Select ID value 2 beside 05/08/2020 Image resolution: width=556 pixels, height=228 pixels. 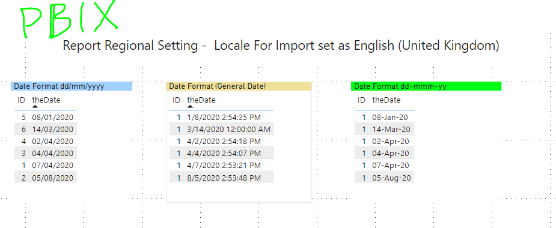point(22,178)
